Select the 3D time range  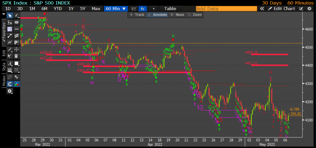coord(20,9)
